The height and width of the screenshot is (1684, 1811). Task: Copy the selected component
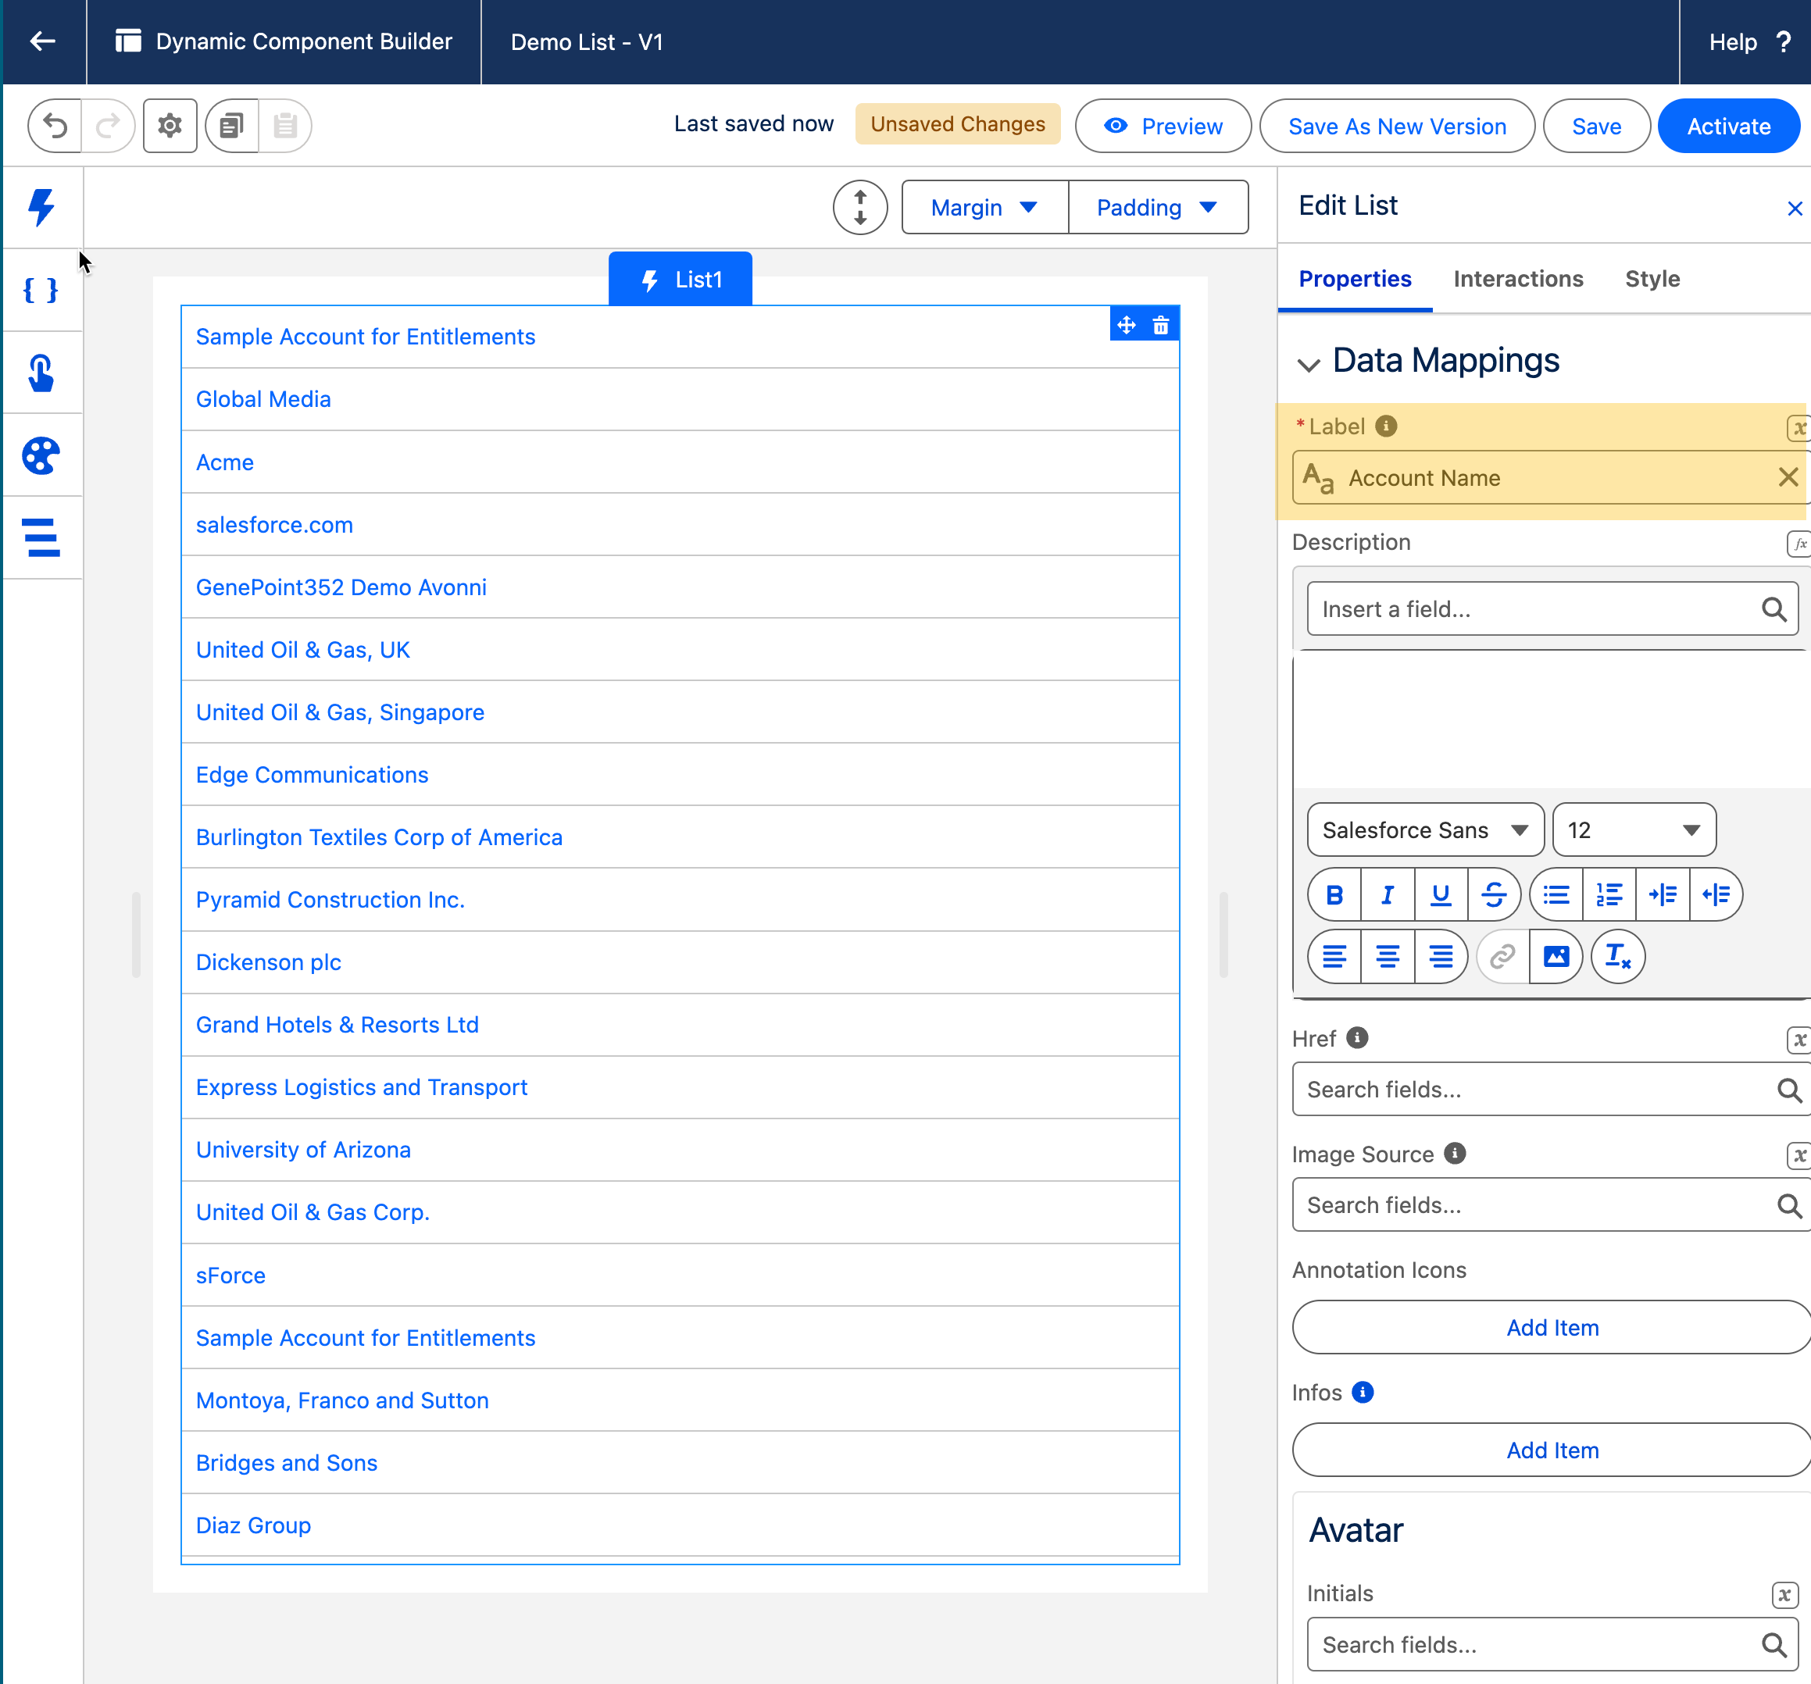coord(232,126)
